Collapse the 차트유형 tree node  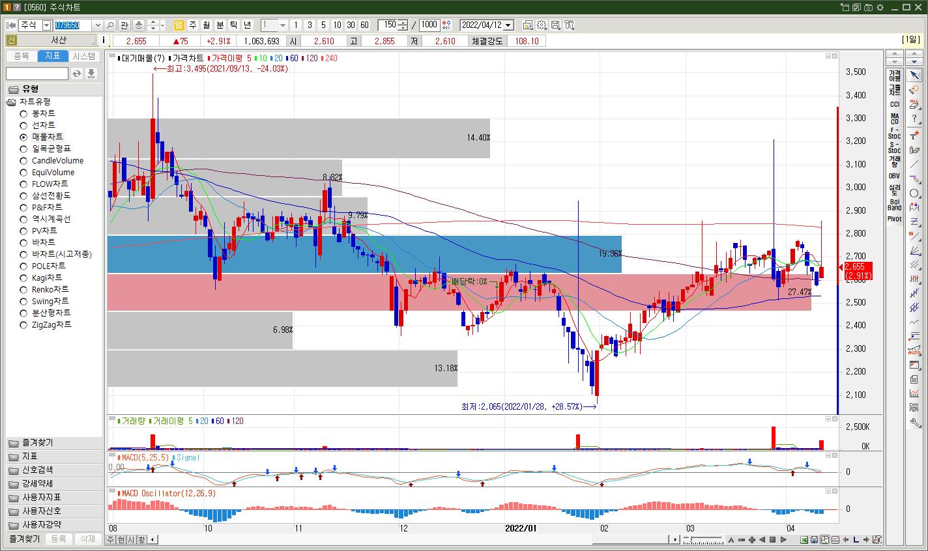(x=12, y=102)
